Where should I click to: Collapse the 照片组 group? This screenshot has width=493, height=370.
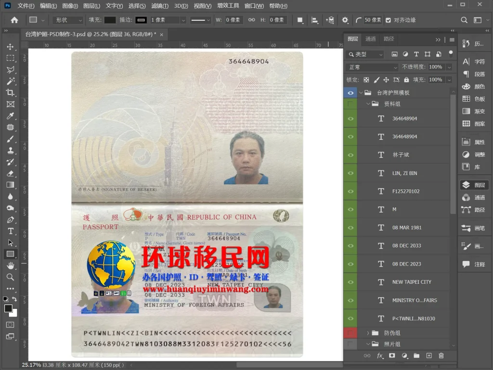point(368,344)
